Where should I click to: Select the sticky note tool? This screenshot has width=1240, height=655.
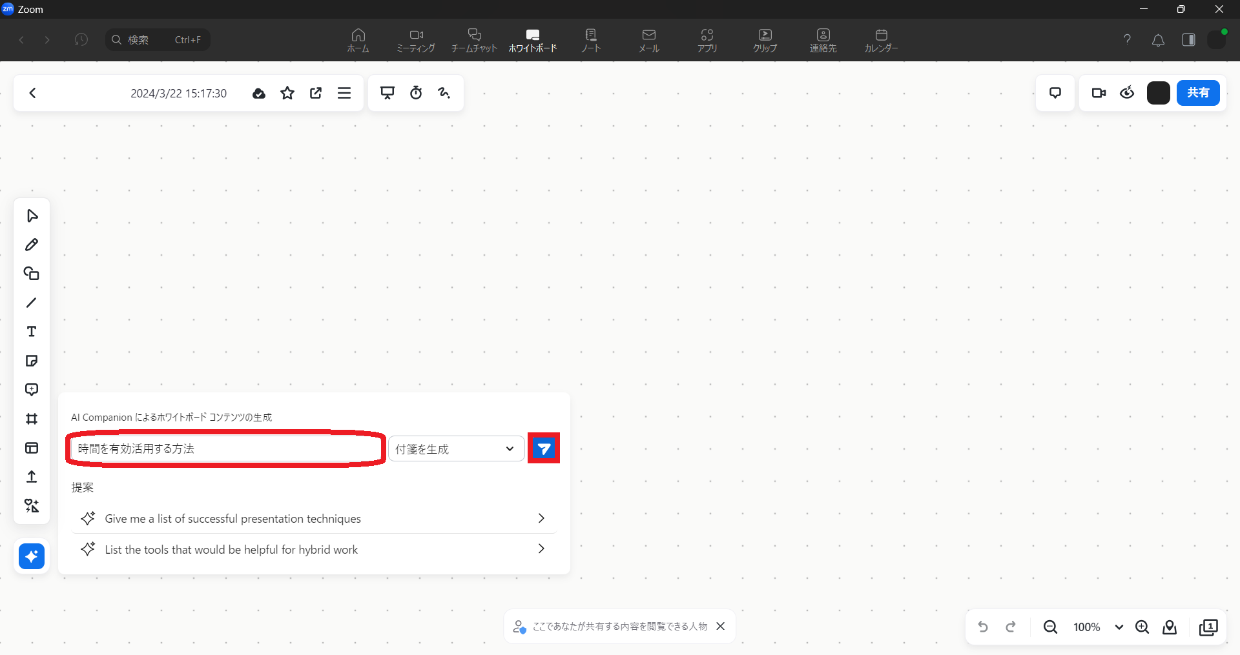[32, 361]
